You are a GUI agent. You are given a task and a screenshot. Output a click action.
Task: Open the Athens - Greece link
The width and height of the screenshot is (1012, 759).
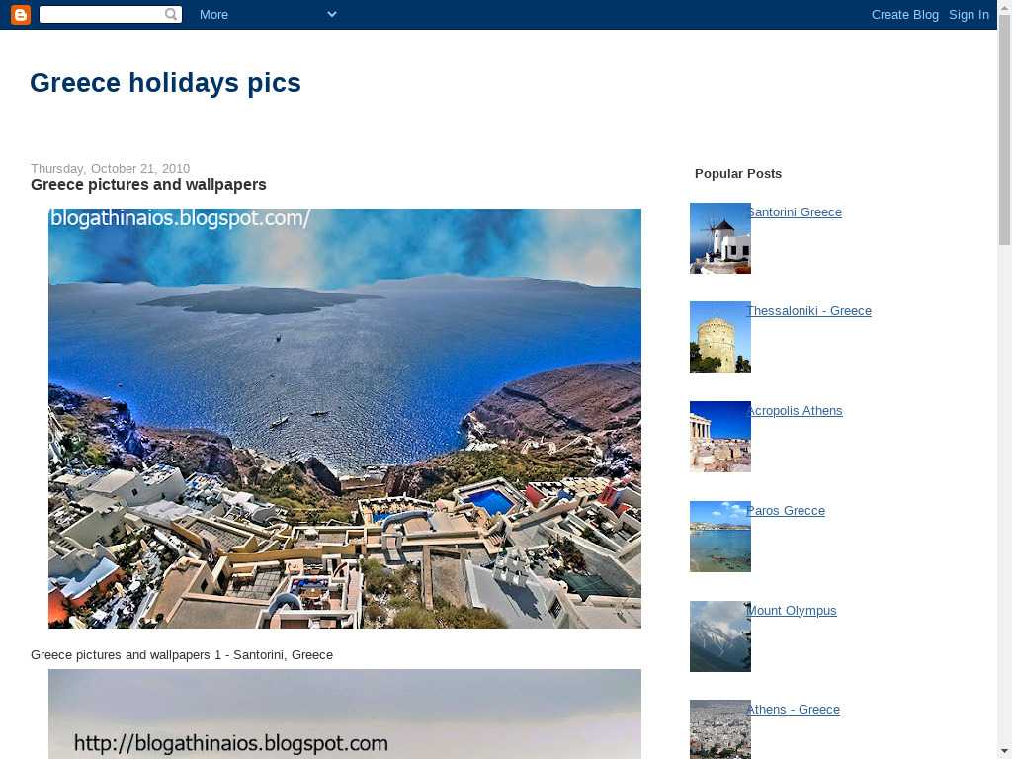(x=794, y=710)
